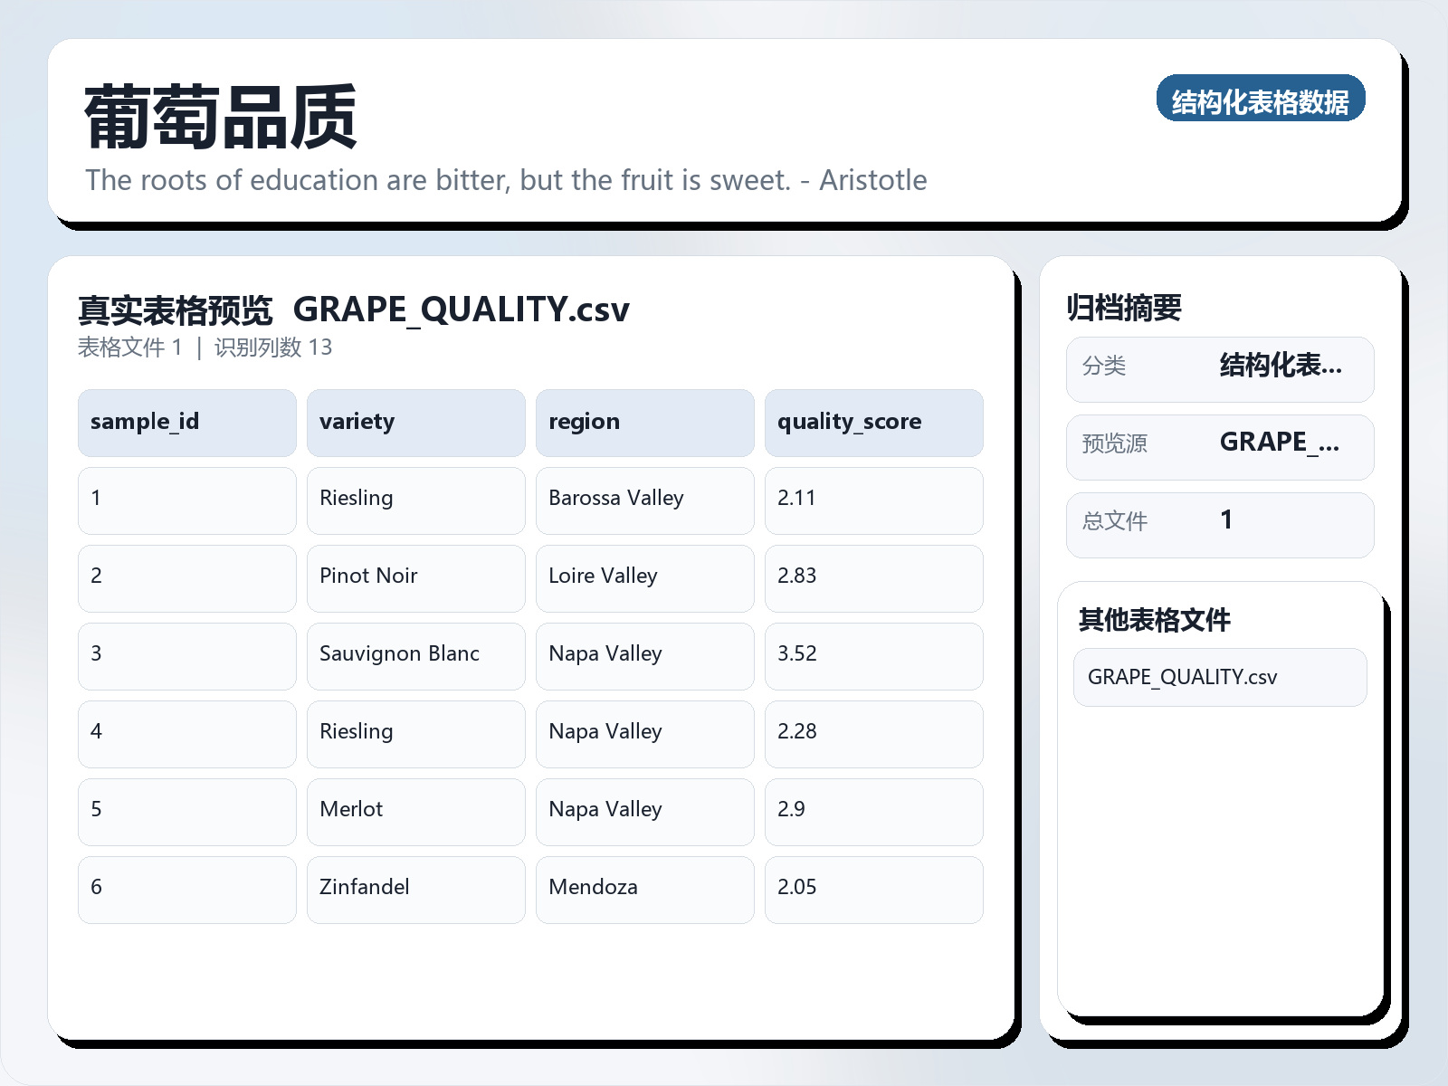Open GRAPE_QUALITY.csv in other table files
Viewport: 1448px width, 1086px height.
click(x=1219, y=677)
